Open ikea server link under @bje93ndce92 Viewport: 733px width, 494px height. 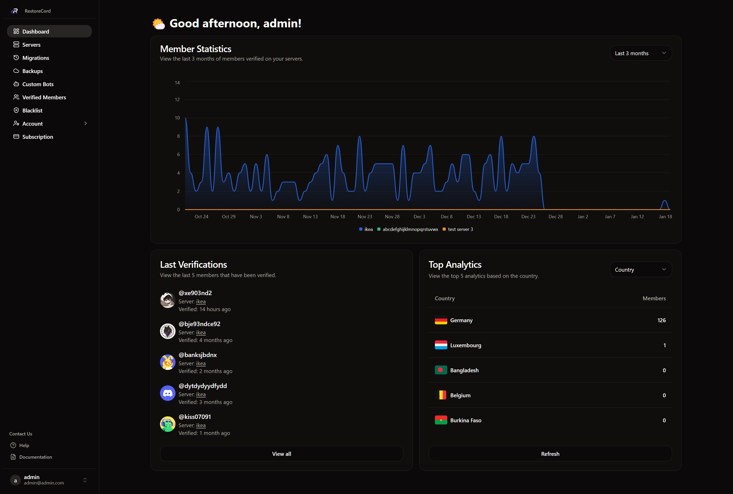[201, 332]
